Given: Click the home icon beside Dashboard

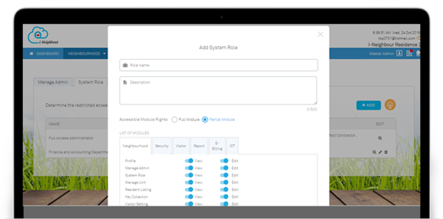Looking at the screenshot, I should [x=32, y=53].
